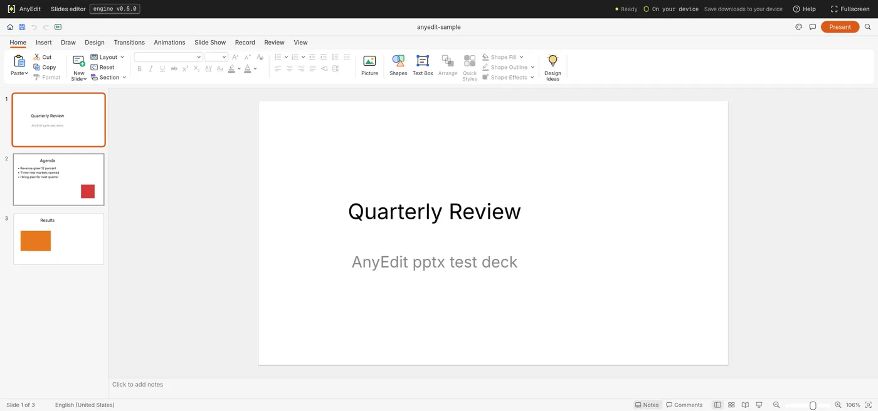Open the Shapes gallery
878x411 pixels.
[x=398, y=65]
